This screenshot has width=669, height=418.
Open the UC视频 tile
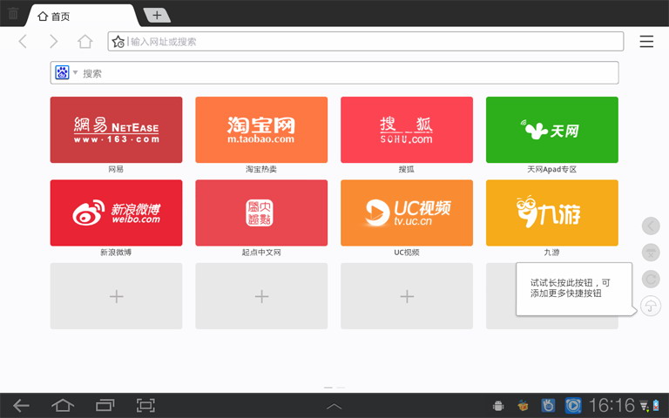point(407,212)
